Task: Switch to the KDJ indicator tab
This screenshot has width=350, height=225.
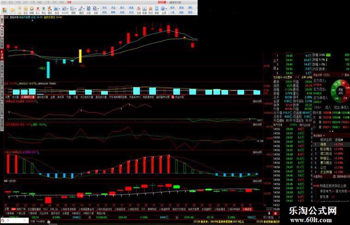Action: pos(45,209)
